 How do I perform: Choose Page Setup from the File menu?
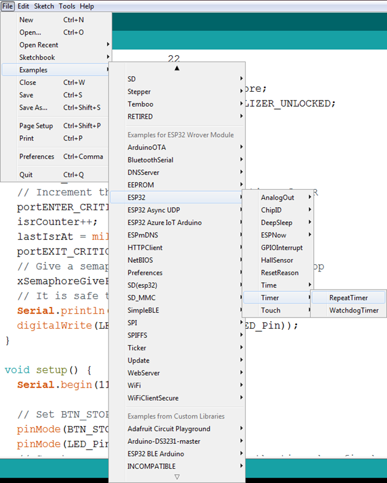pos(56,126)
